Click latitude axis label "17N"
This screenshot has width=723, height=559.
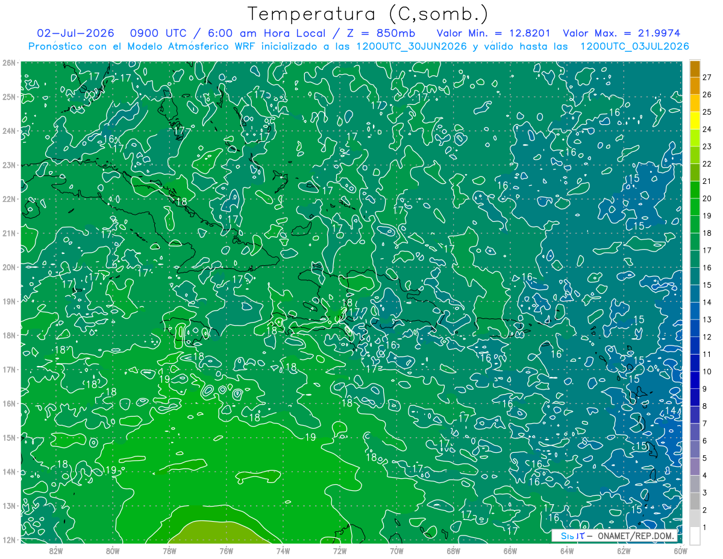9,369
